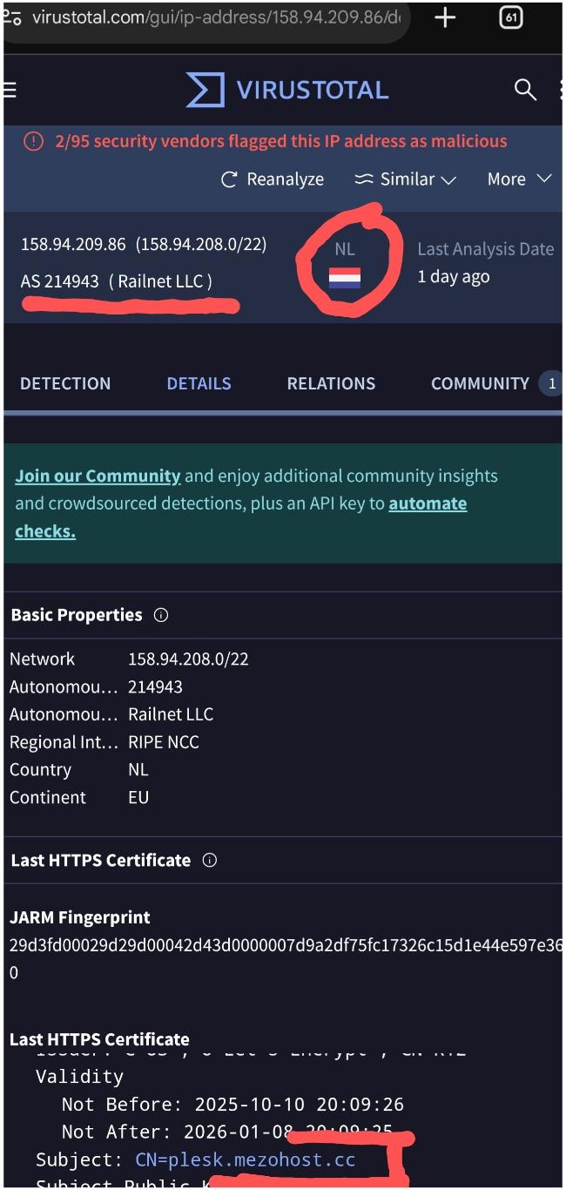Click the malicious warning alert icon
This screenshot has width=566, height=1190.
[x=33, y=141]
